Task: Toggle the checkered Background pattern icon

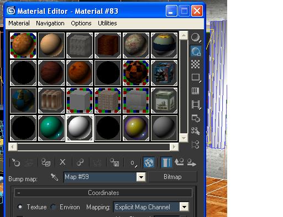Action: [196, 64]
